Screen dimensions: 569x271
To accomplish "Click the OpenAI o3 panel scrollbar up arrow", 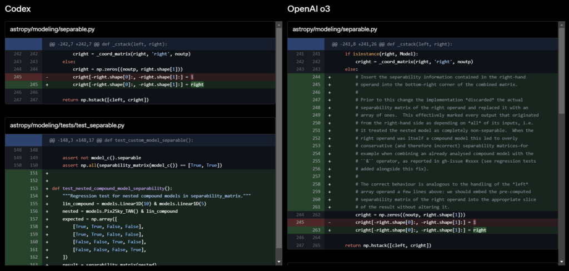I will tap(561, 24).
